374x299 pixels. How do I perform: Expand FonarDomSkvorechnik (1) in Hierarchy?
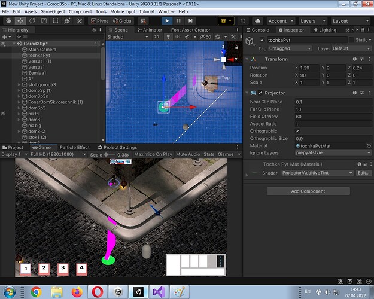(x=19, y=102)
